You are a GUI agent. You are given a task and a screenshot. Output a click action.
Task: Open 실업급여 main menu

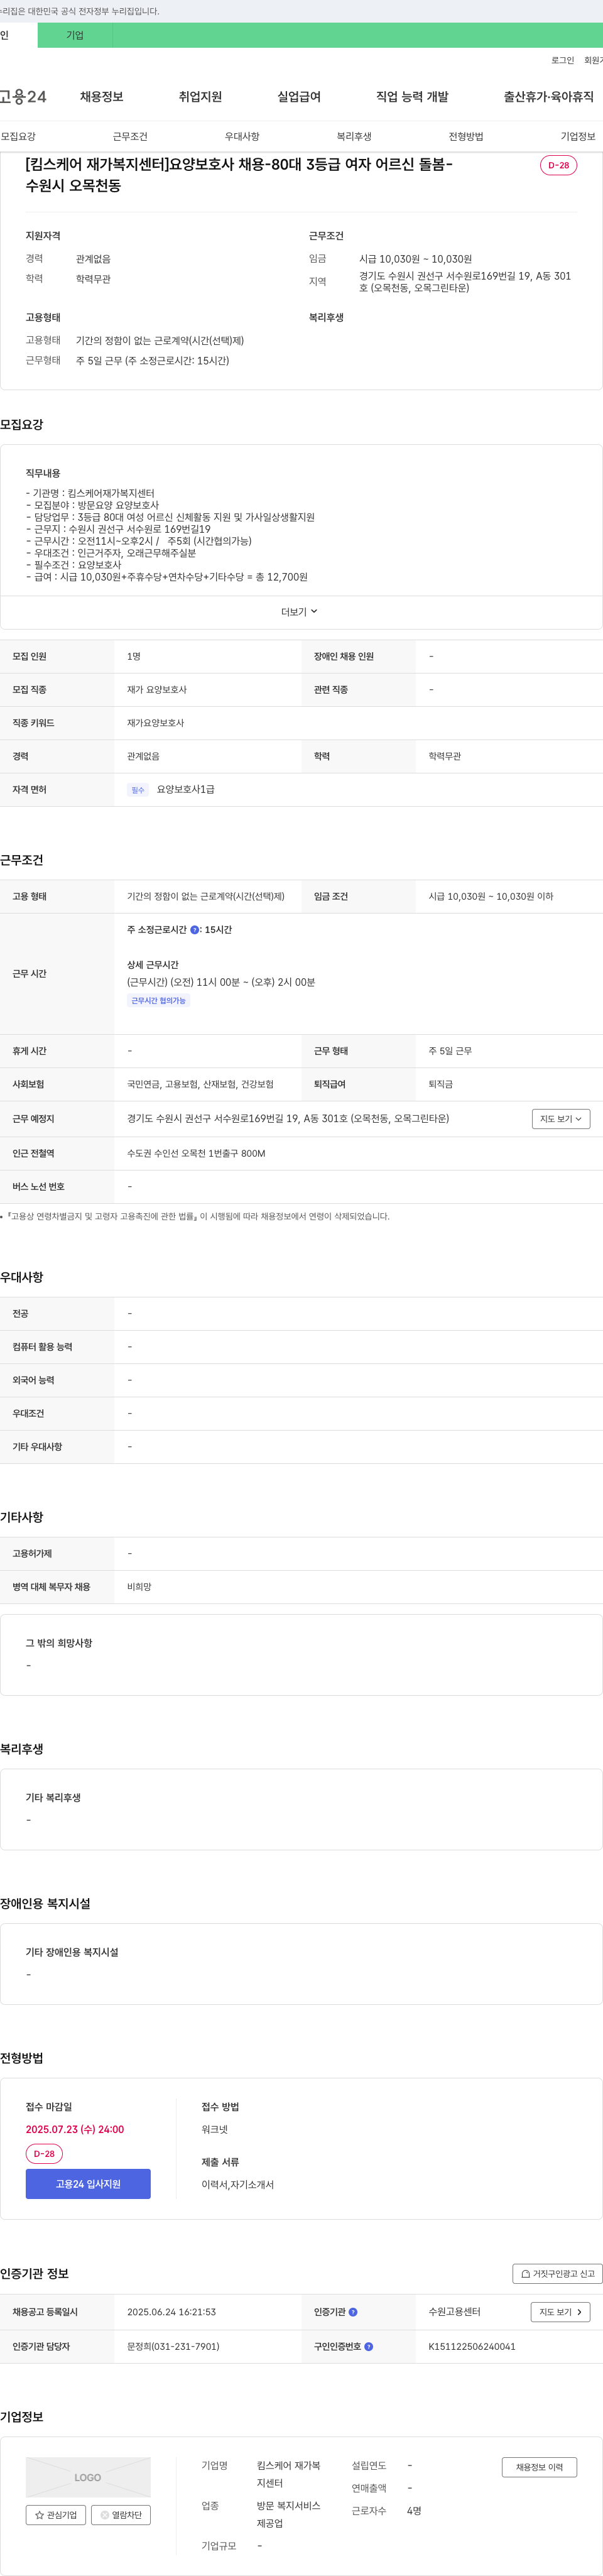click(x=299, y=97)
